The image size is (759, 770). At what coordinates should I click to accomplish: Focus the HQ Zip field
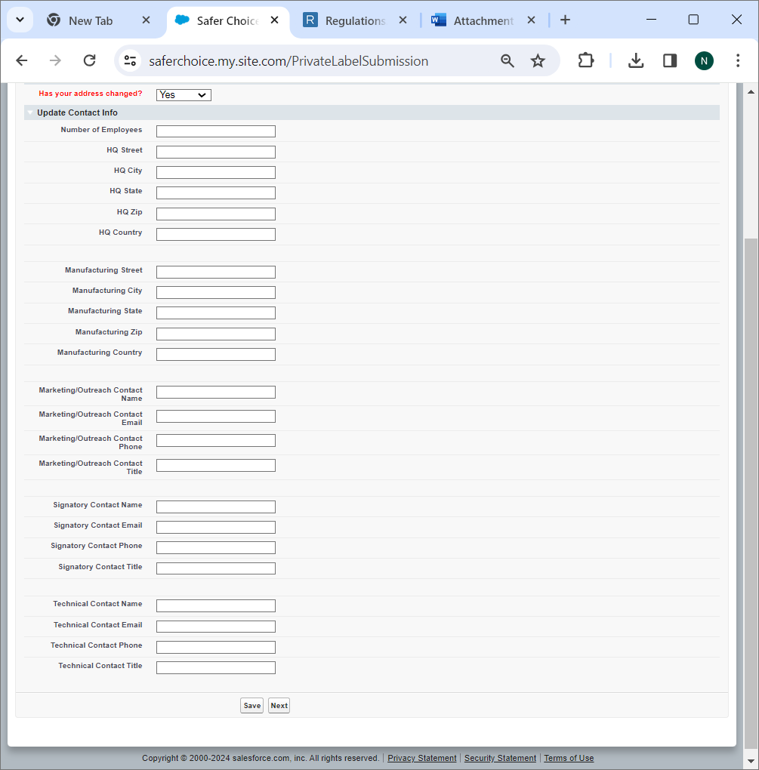tap(216, 214)
